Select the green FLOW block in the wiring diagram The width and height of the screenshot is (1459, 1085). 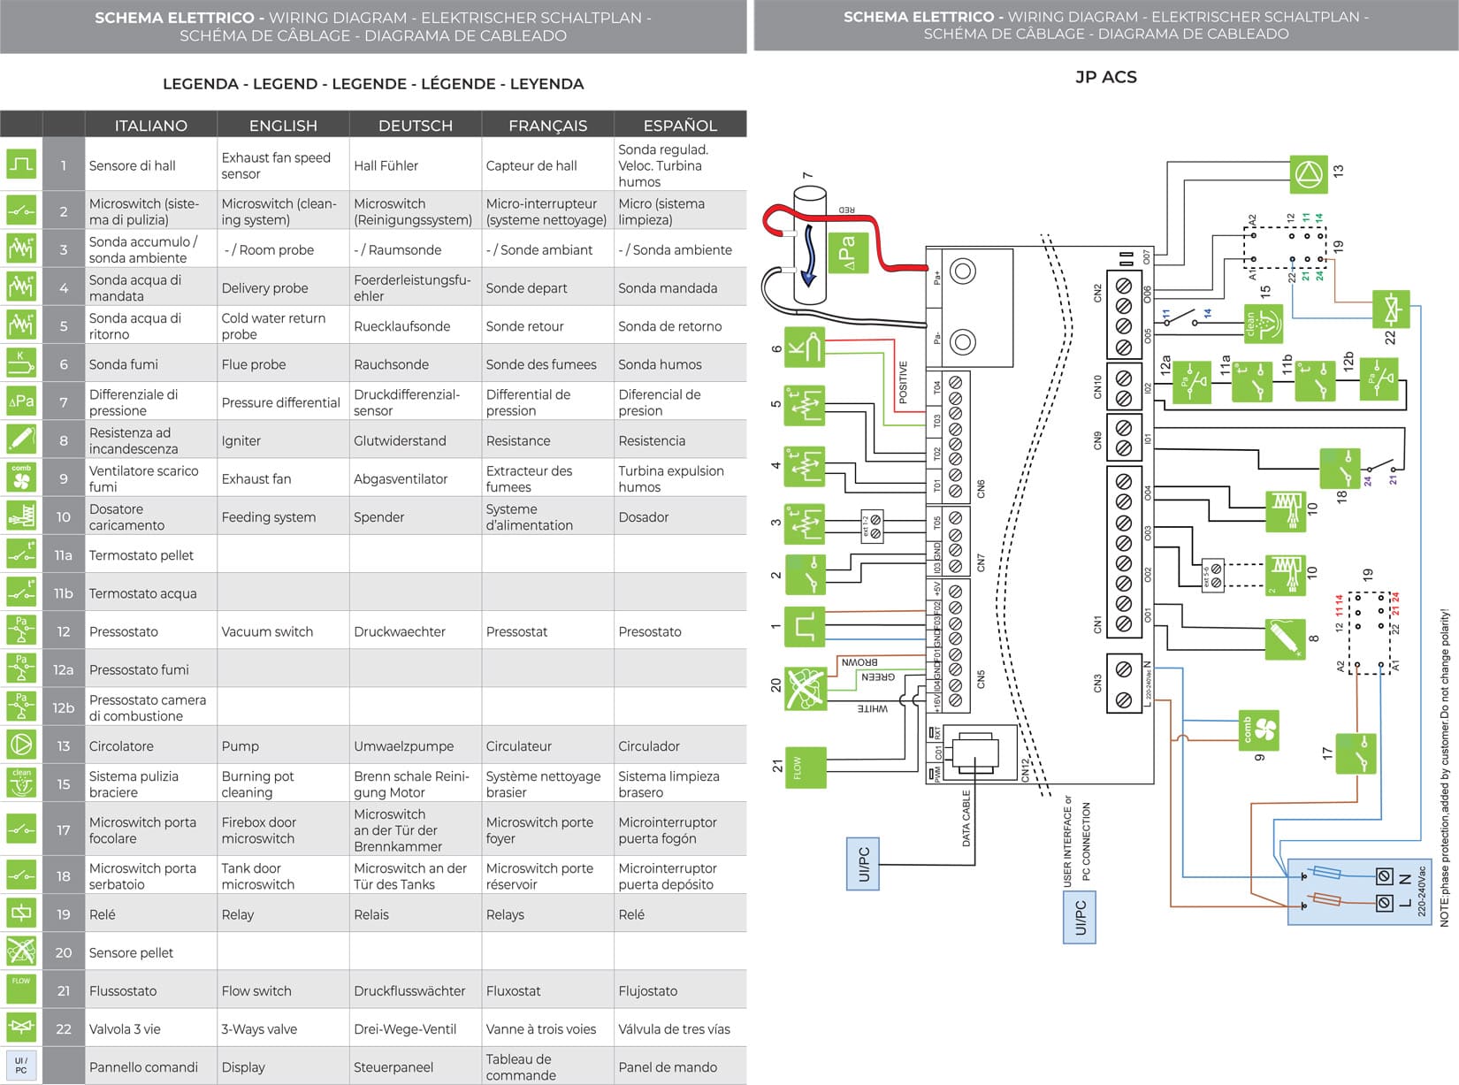805,767
